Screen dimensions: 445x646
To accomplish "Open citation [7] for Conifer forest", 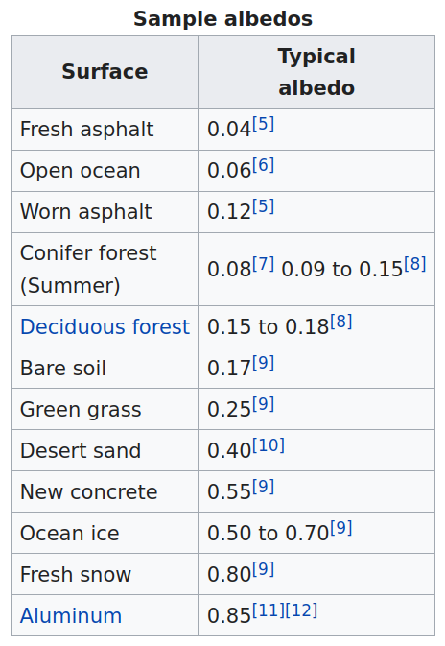I will [263, 264].
